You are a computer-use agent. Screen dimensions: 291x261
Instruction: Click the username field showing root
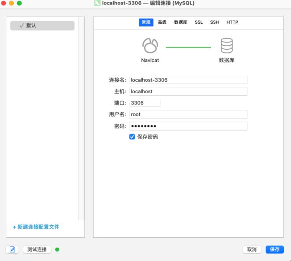click(188, 114)
